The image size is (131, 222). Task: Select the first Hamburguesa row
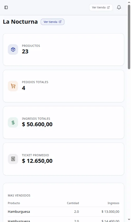point(63,212)
